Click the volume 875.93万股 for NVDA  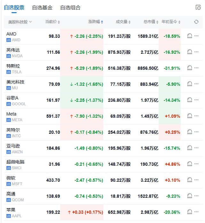pos(119,52)
